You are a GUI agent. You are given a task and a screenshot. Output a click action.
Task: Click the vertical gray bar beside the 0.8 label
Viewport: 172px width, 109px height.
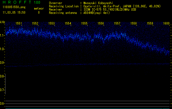pyautogui.click(x=5, y=84)
